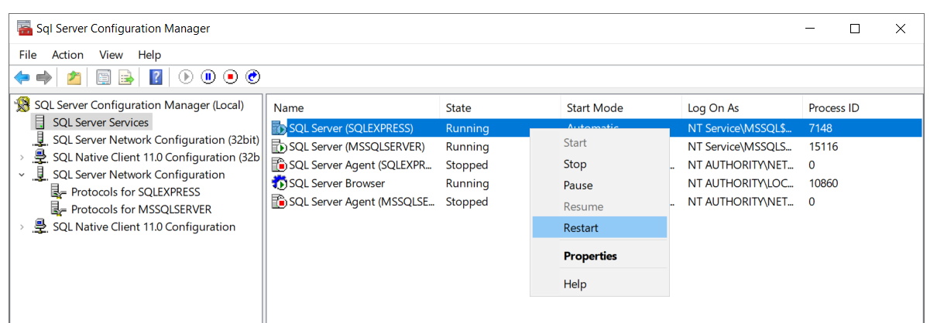Collapse the SQL Server Network Configuration node
The width and height of the screenshot is (937, 323).
(x=22, y=175)
